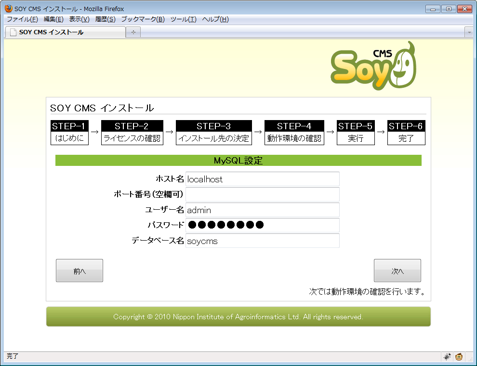The width and height of the screenshot is (477, 366).
Task: Maximize the Firefox window
Action: point(449,9)
